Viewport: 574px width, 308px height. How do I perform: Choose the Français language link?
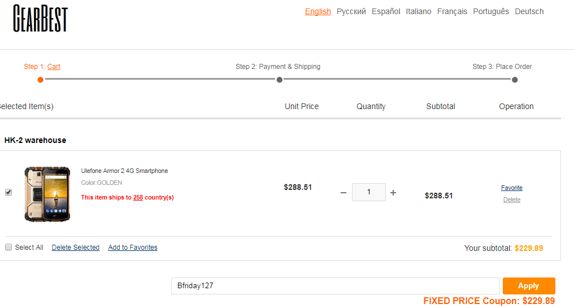pyautogui.click(x=452, y=11)
